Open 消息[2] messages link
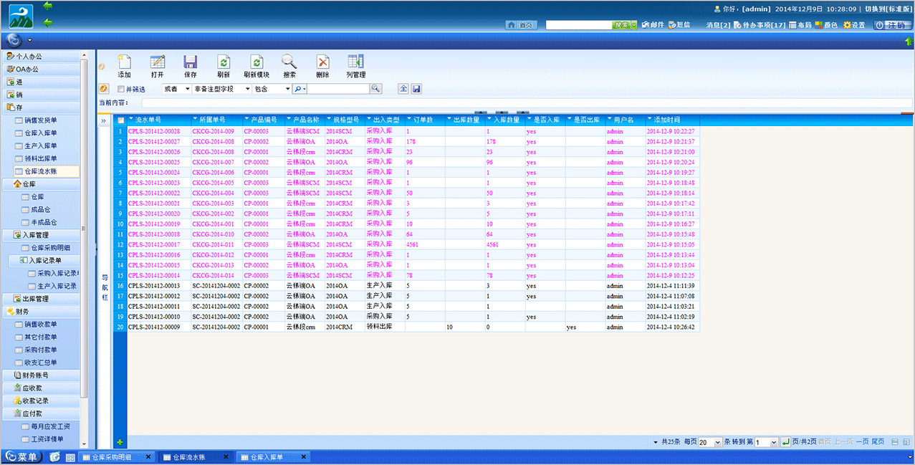The width and height of the screenshot is (915, 465). click(x=719, y=25)
